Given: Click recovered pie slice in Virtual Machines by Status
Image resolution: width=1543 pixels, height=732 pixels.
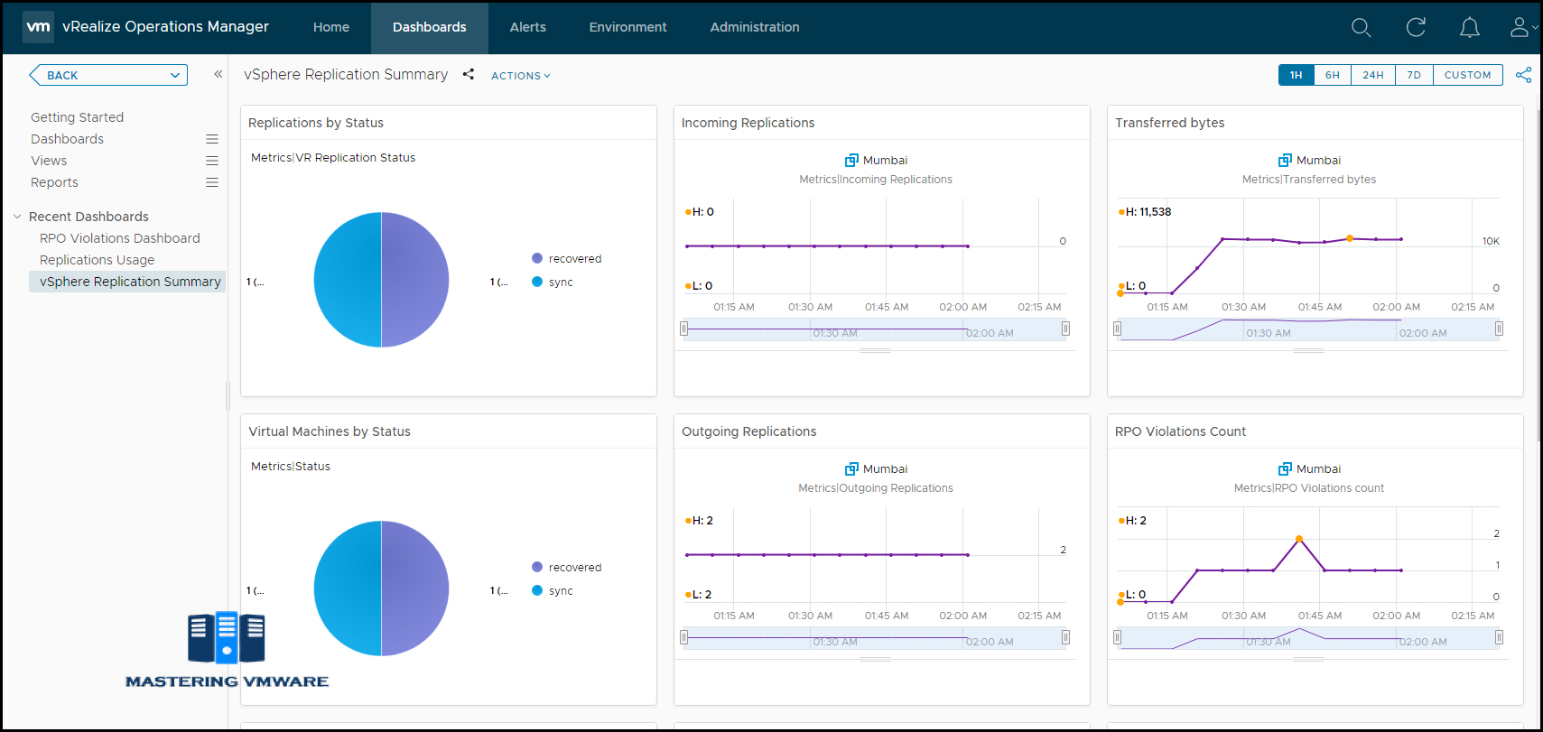Looking at the screenshot, I should pos(415,588).
